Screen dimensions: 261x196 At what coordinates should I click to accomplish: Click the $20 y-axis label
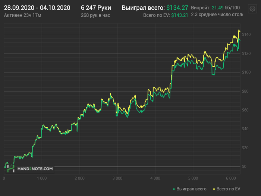[245, 148]
